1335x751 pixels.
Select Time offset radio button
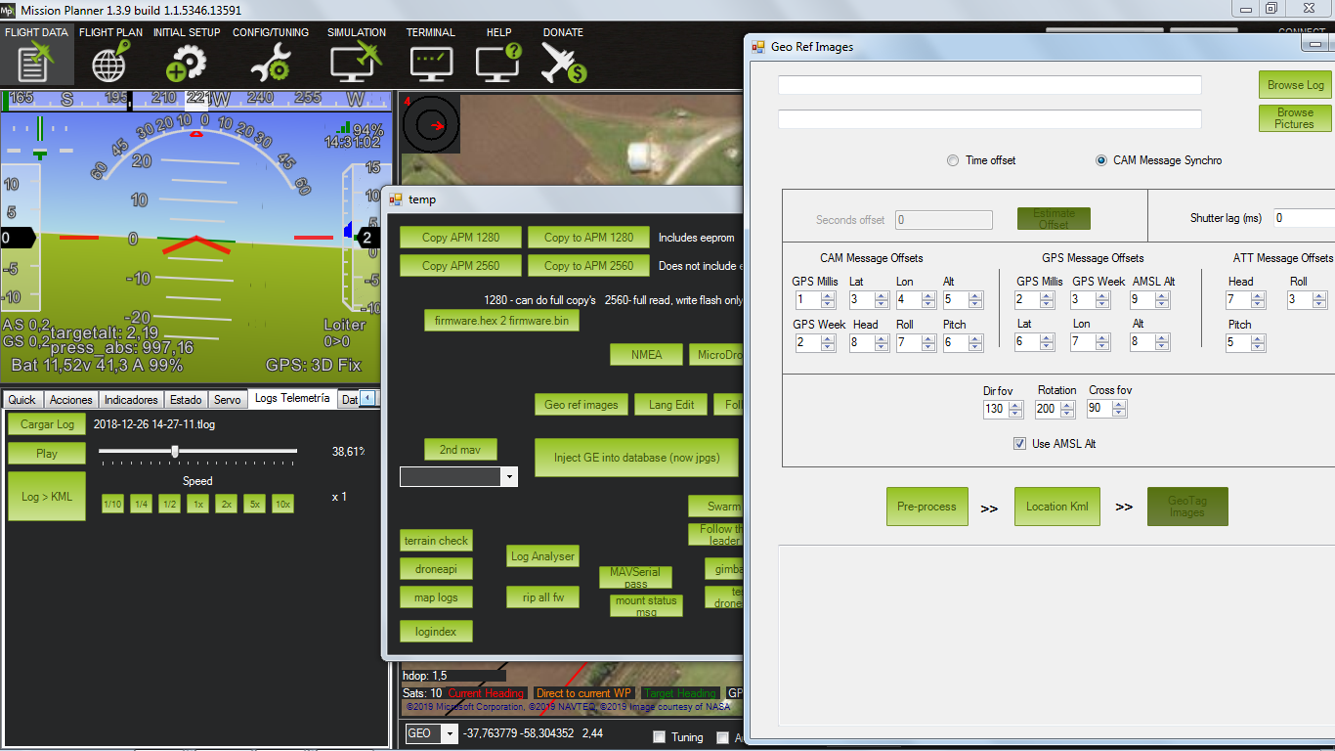(x=953, y=160)
